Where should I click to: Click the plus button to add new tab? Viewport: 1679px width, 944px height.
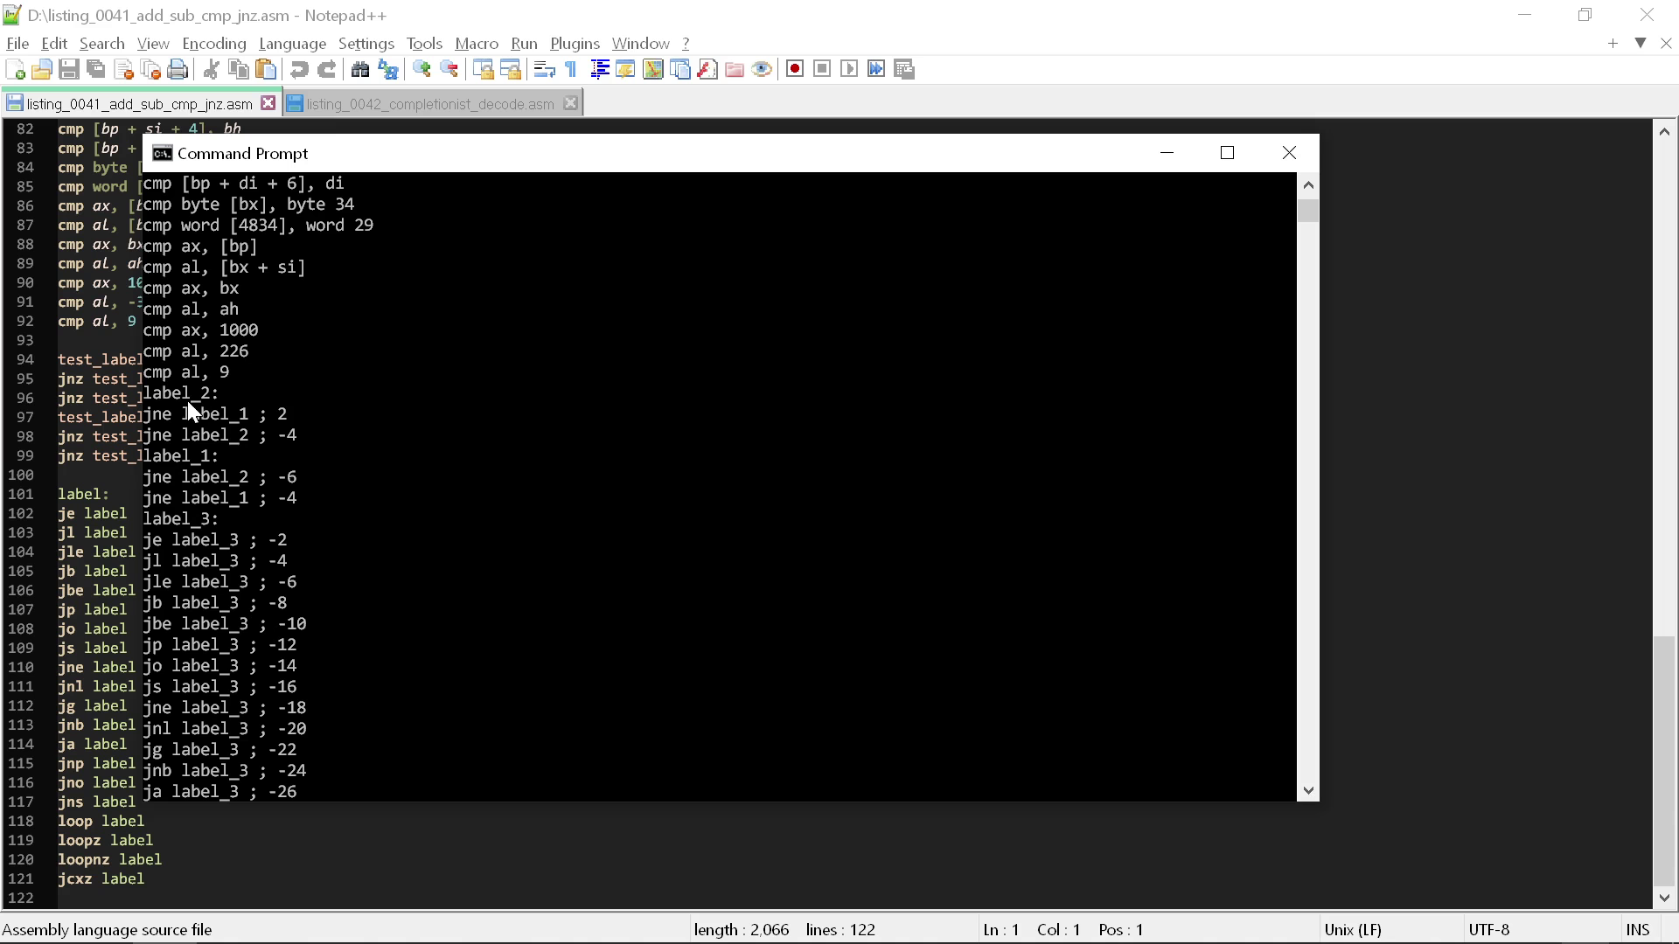[1613, 43]
